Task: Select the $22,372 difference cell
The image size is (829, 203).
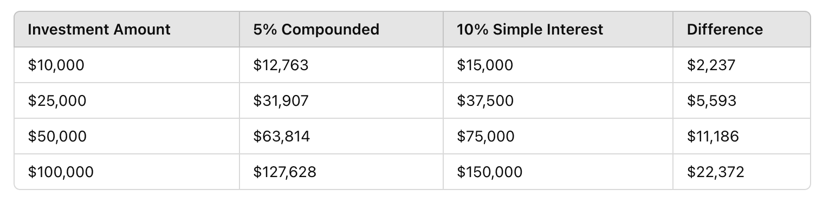Action: point(741,172)
